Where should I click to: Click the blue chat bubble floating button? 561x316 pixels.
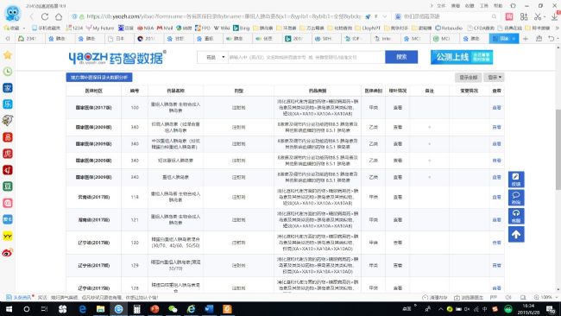(516, 198)
